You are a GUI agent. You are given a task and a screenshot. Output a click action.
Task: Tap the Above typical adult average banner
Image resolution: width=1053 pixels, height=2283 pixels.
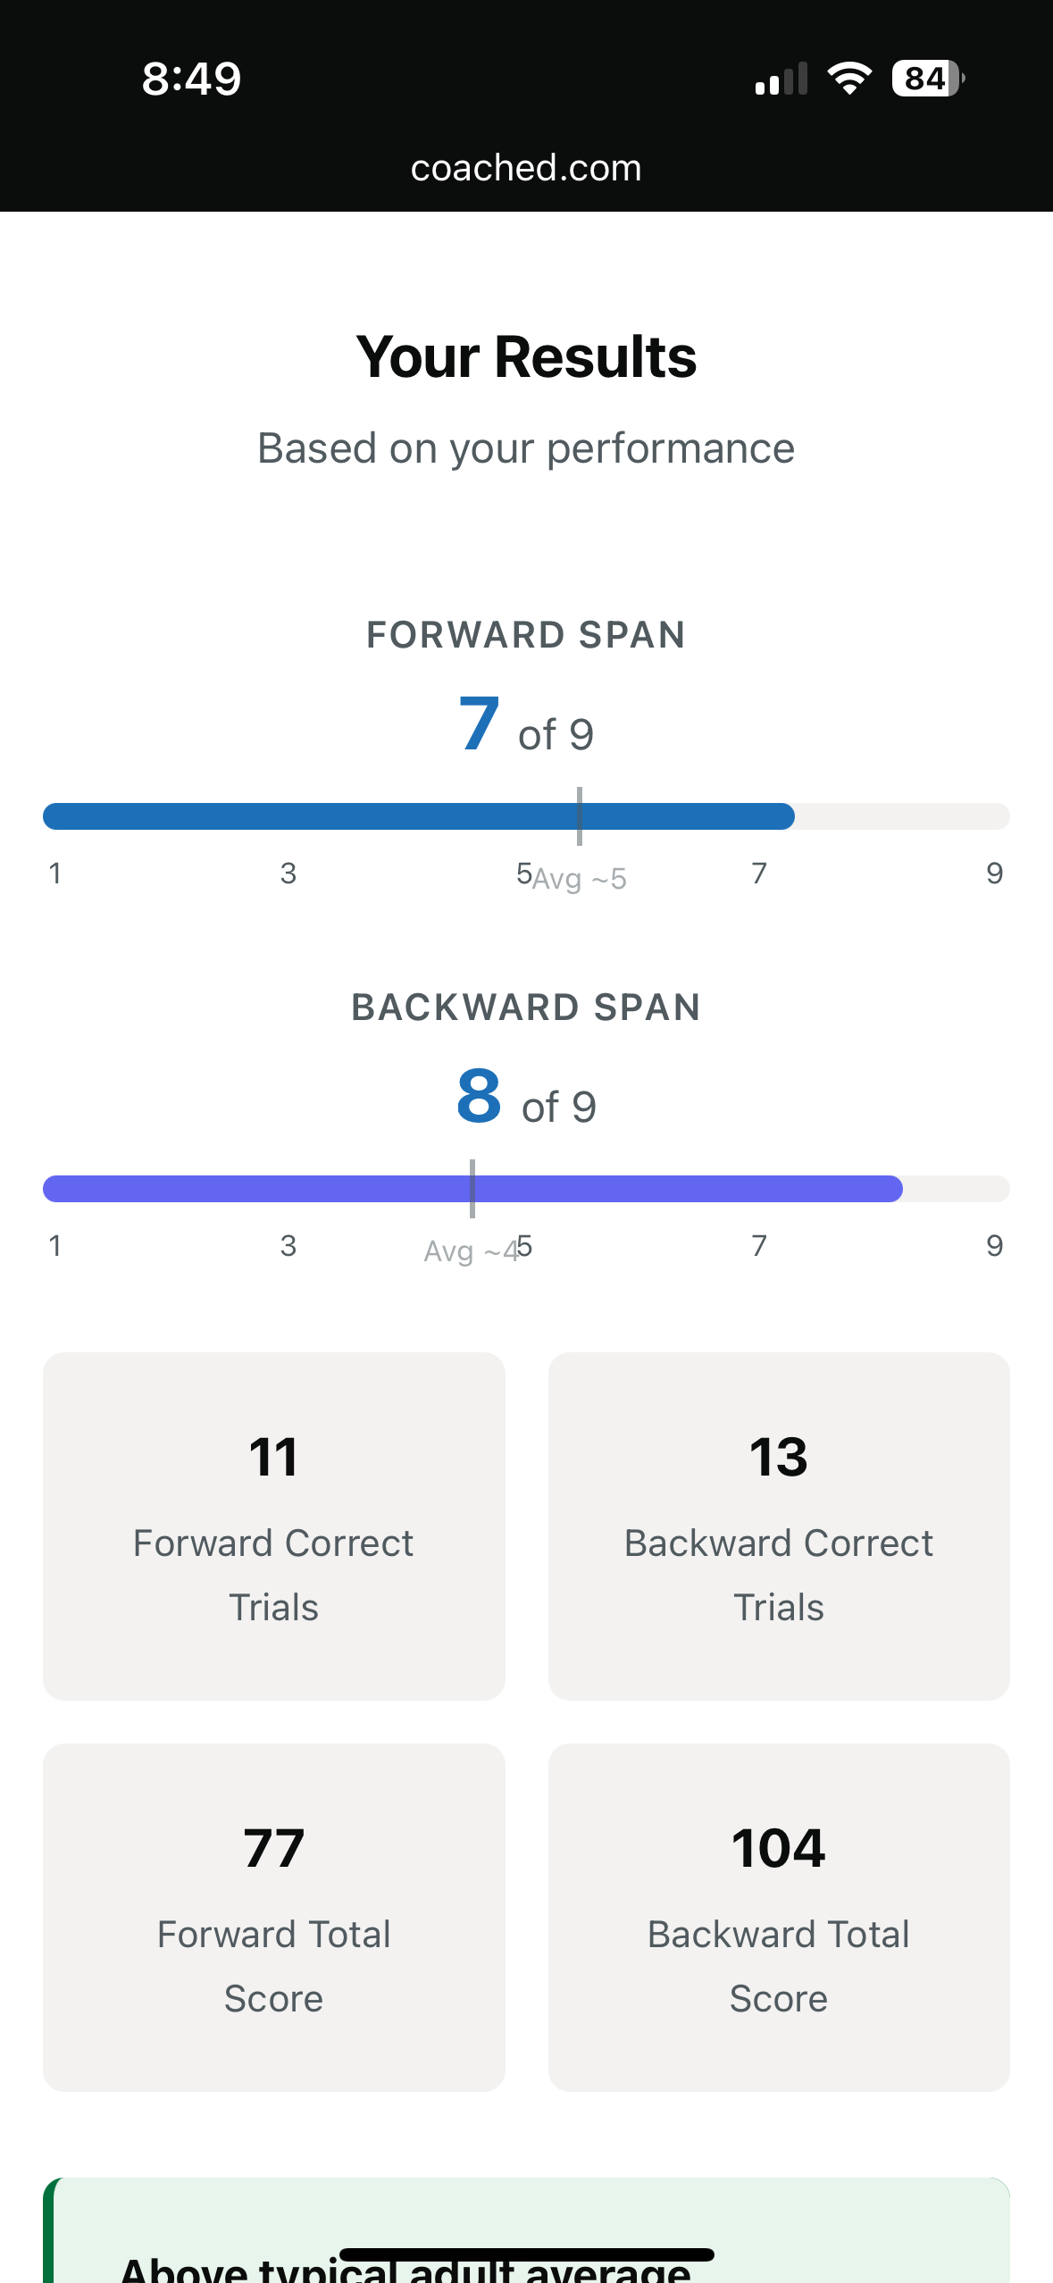point(526,2233)
